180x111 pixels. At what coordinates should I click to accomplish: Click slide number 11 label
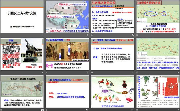pos(132,110)
